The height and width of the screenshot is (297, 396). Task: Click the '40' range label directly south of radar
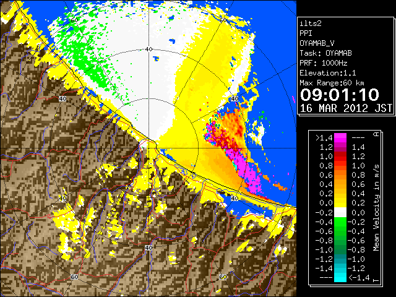click(148, 247)
